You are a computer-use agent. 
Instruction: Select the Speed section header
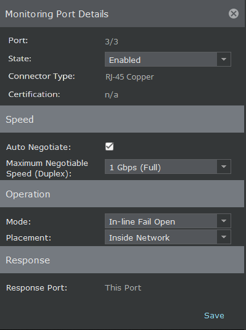pyautogui.click(x=122, y=119)
